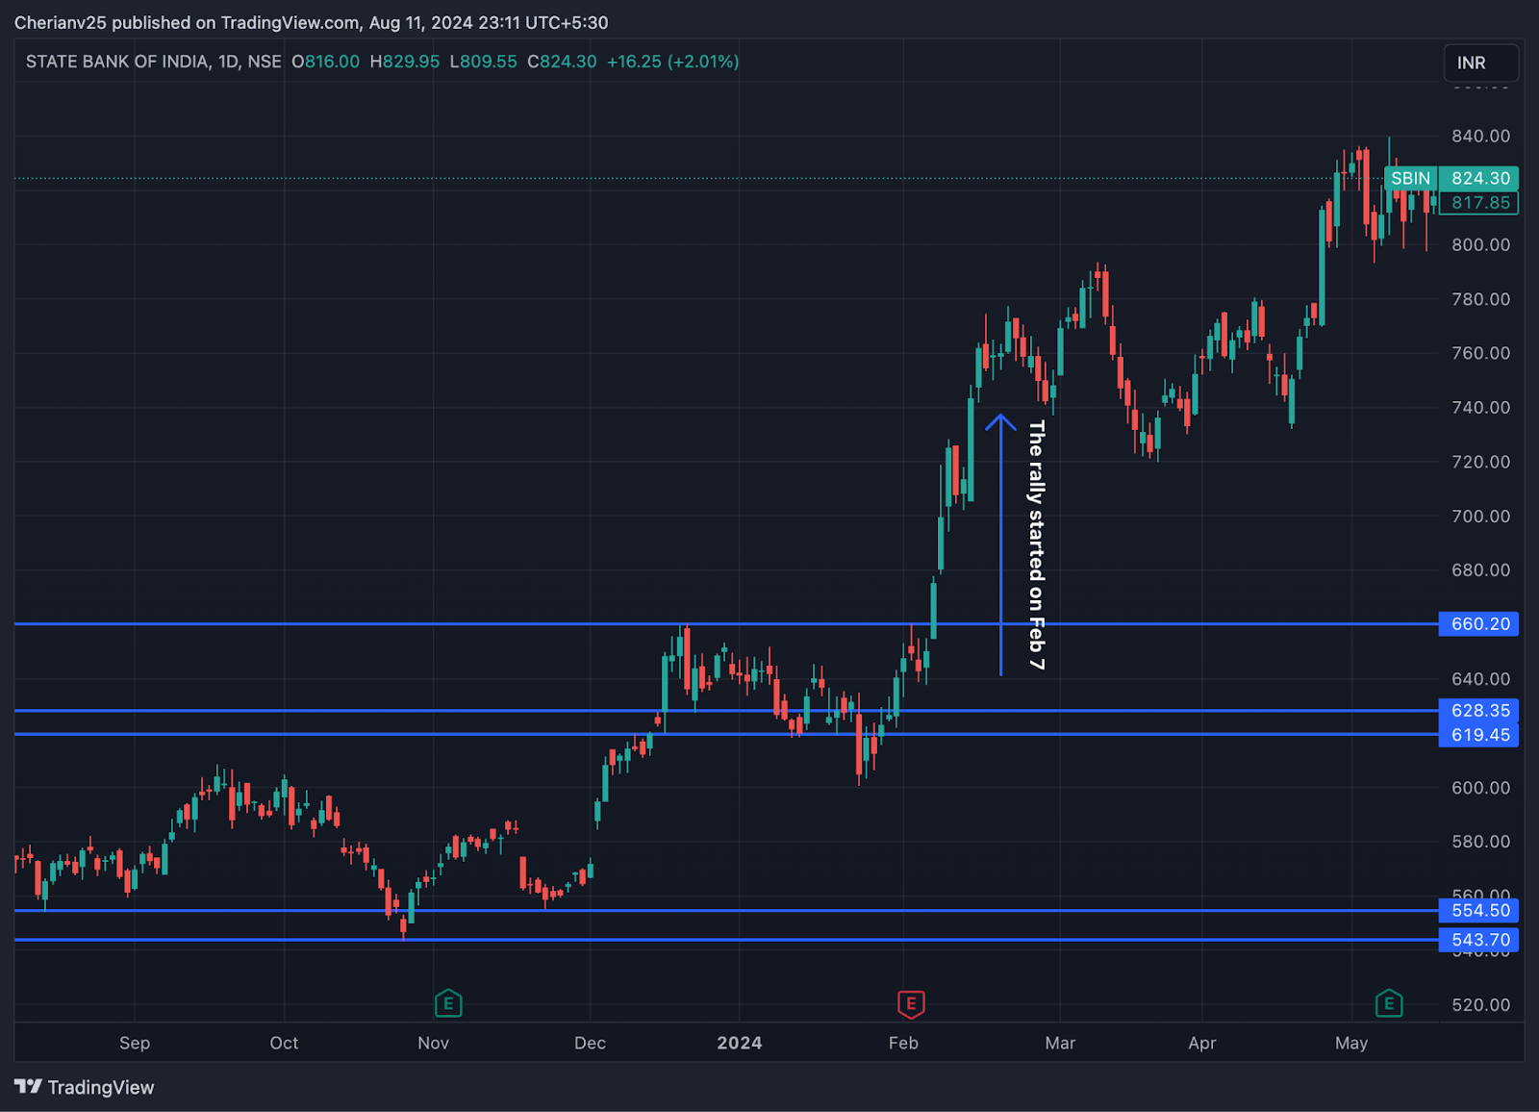Click the change +16.25 (+2.01%)
Screen dimensions: 1539x1112
(672, 62)
